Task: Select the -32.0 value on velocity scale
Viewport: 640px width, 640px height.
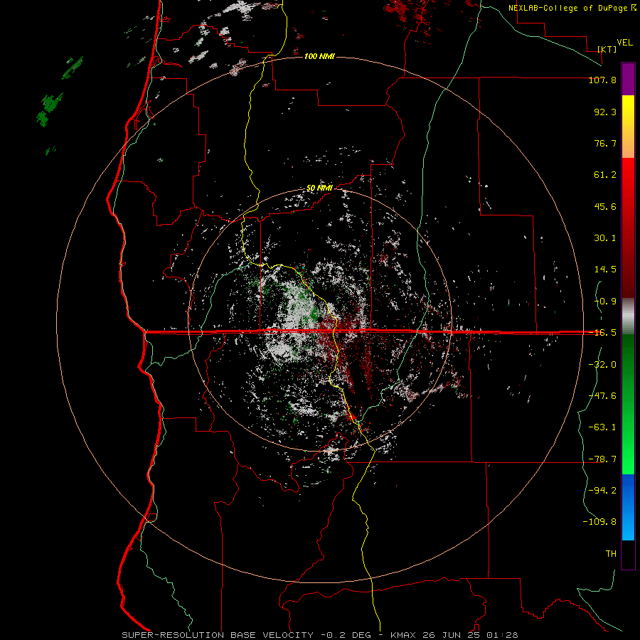Action: [602, 365]
